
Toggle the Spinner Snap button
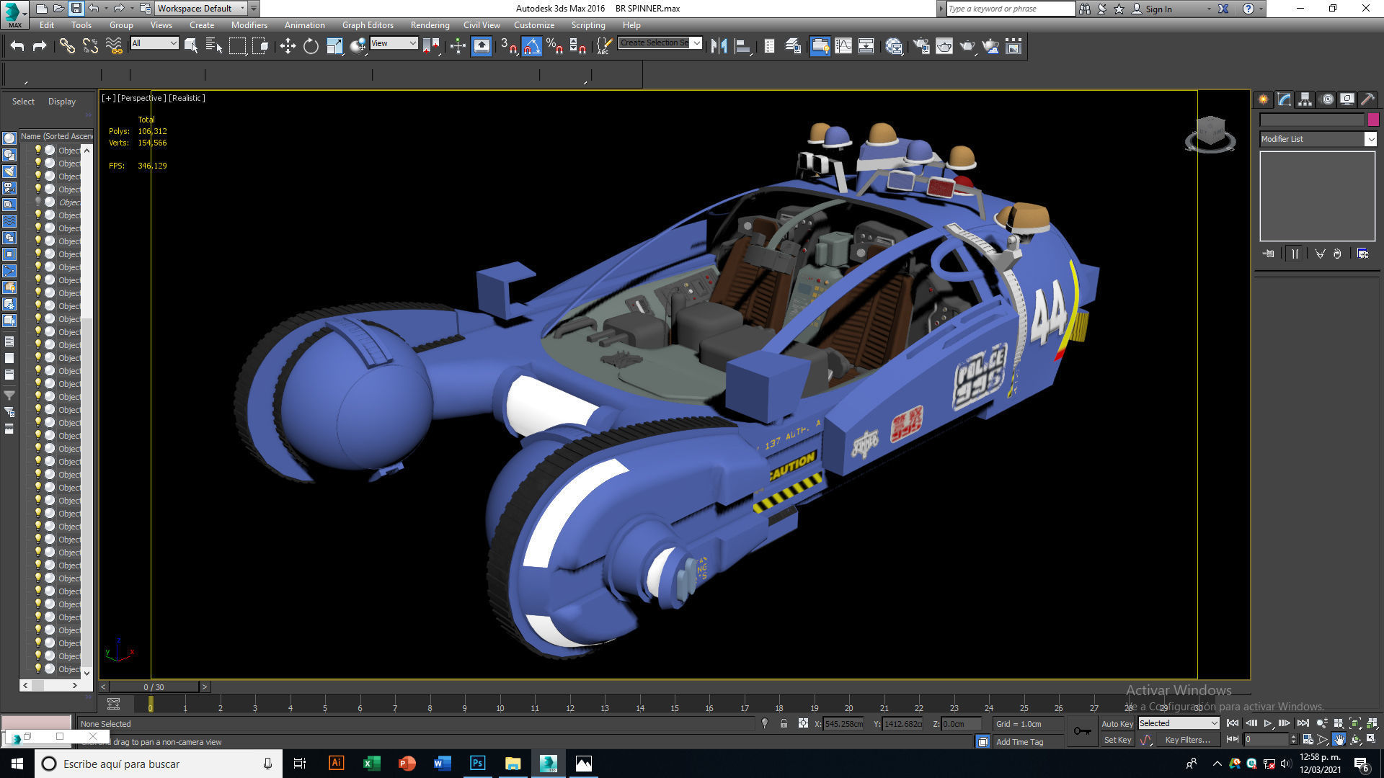577,46
